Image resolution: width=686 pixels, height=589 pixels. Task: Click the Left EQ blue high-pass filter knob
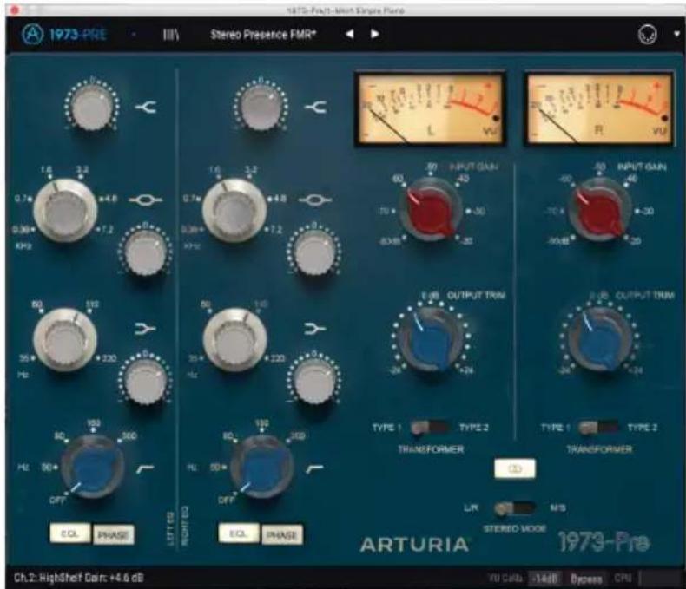[x=93, y=467]
